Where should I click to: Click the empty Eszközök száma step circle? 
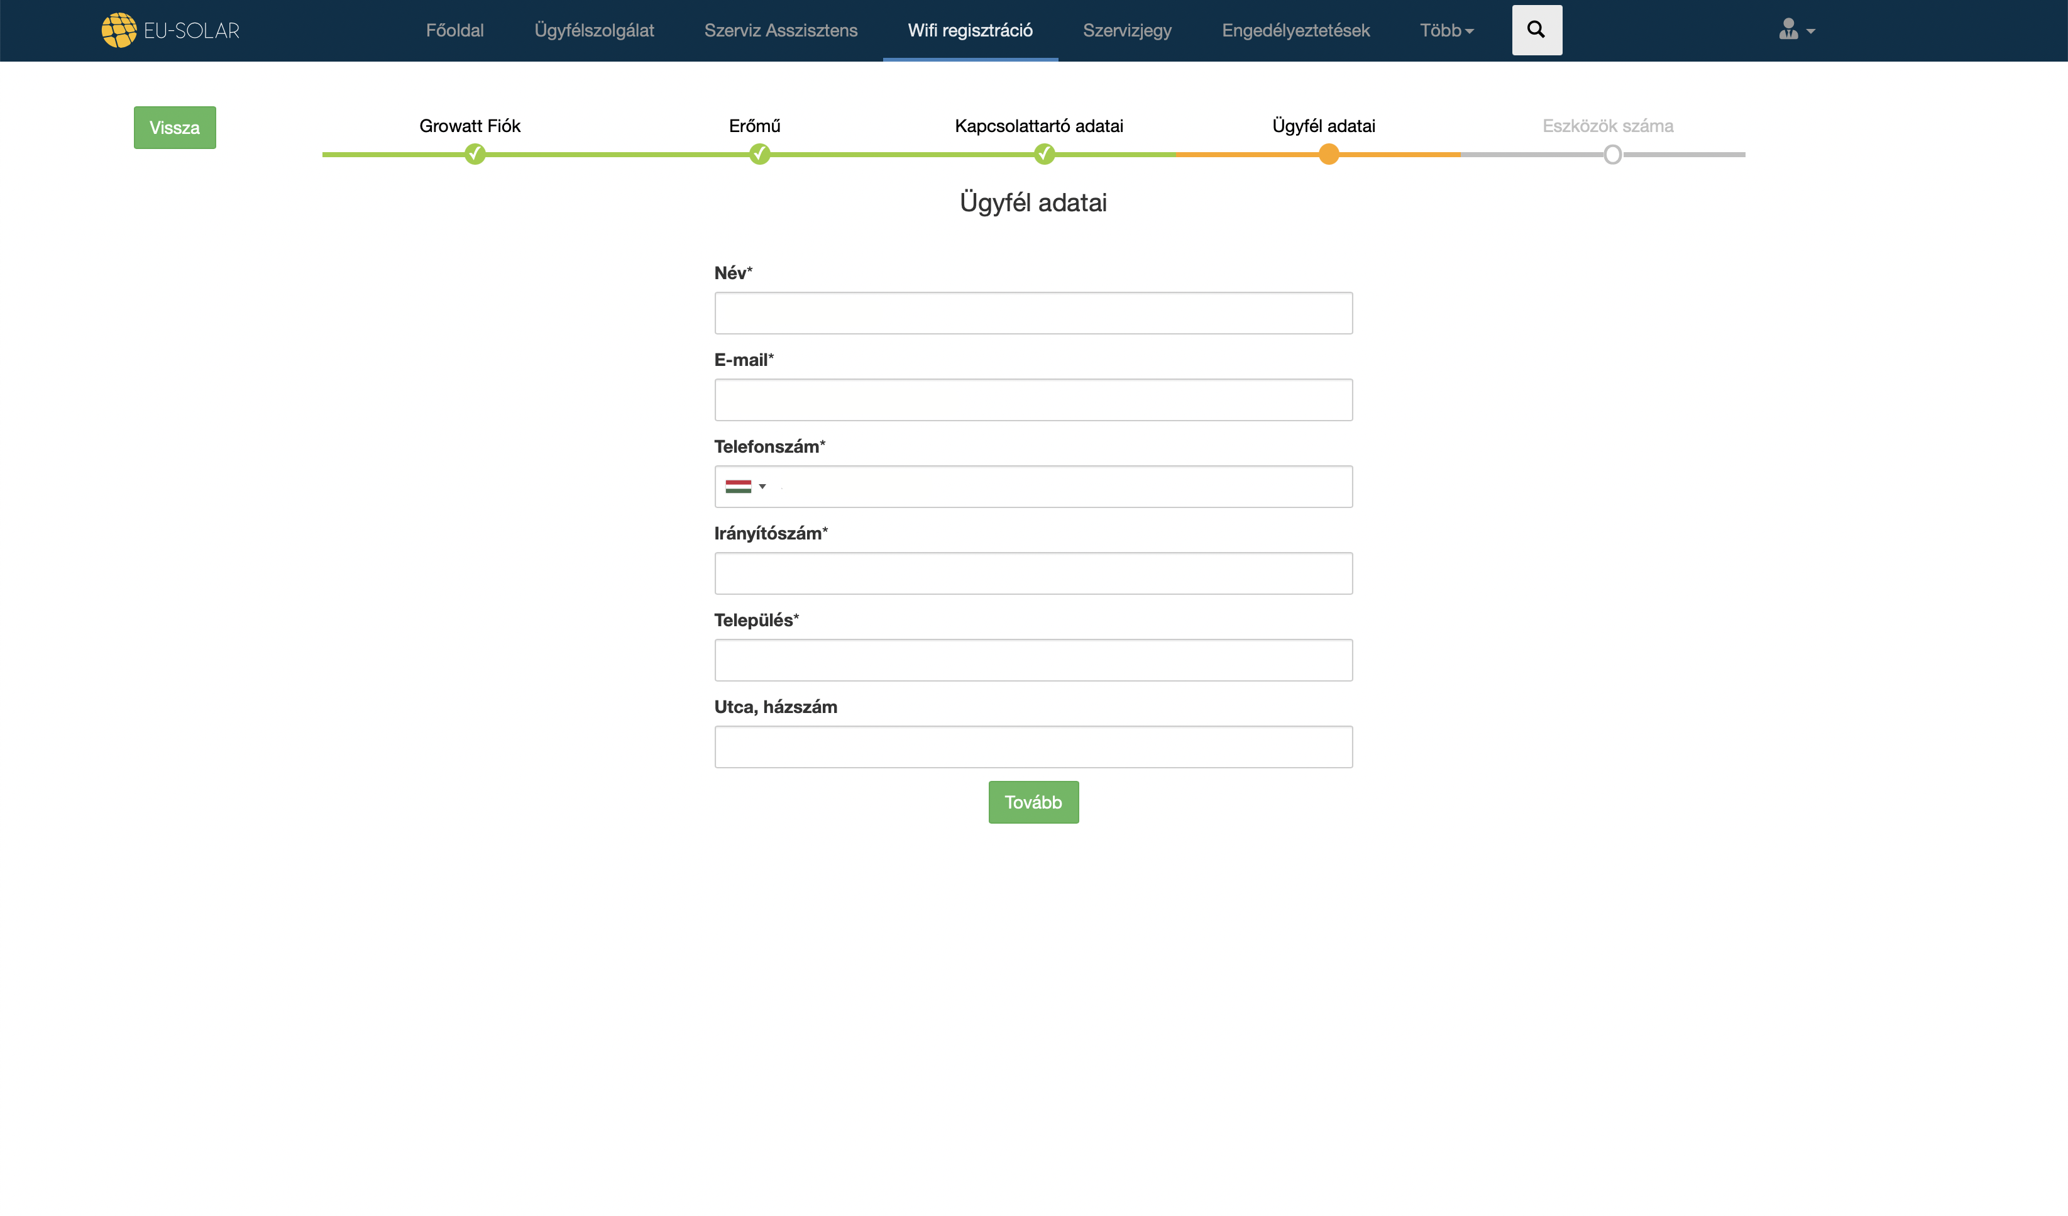coord(1612,155)
